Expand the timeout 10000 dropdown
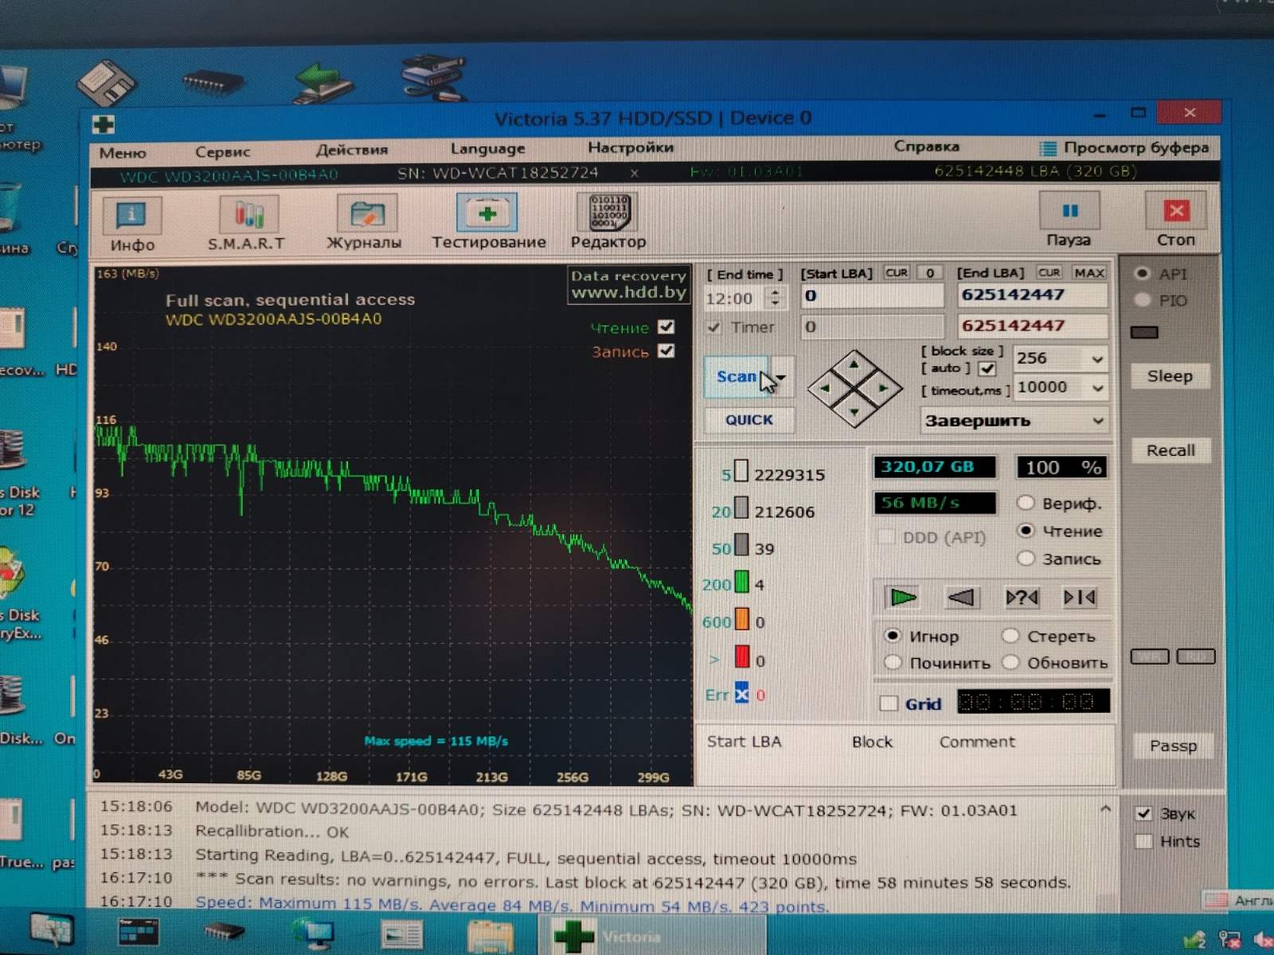Screen dimensions: 1274x955 tap(1097, 388)
